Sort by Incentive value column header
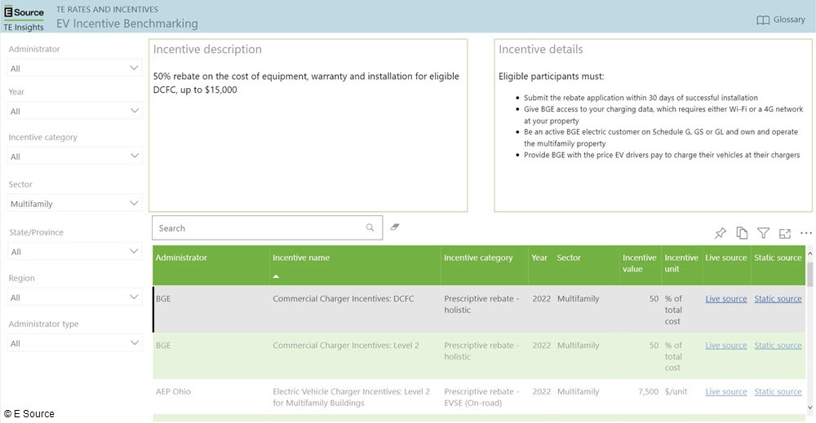This screenshot has height=423, width=816. coord(639,263)
